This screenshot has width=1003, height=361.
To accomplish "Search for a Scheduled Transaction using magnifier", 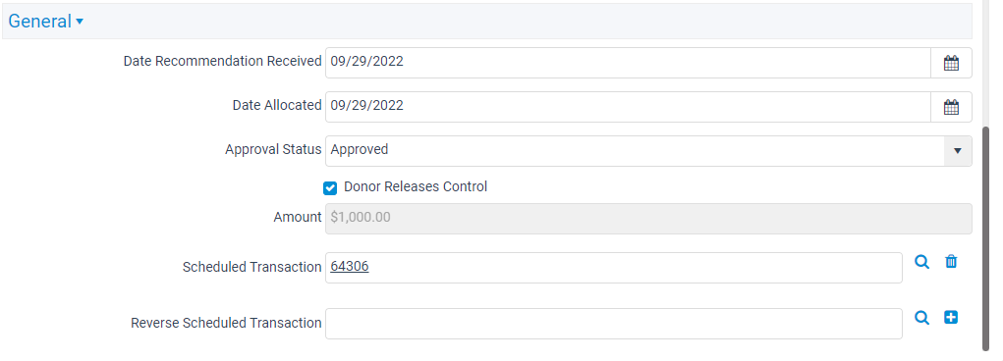I will click(921, 261).
